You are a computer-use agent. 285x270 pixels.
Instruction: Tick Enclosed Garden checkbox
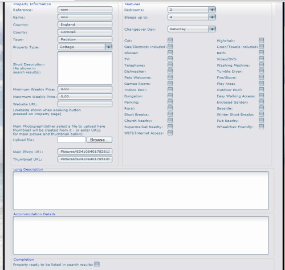(x=262, y=102)
